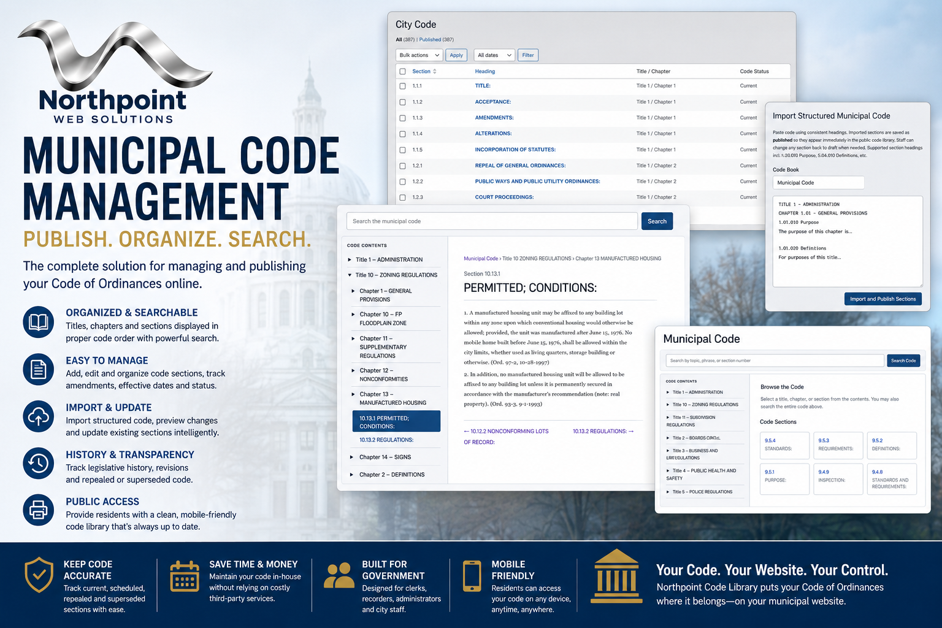
Task: Open the 9.5.1 Purpose section card
Action: (x=784, y=479)
